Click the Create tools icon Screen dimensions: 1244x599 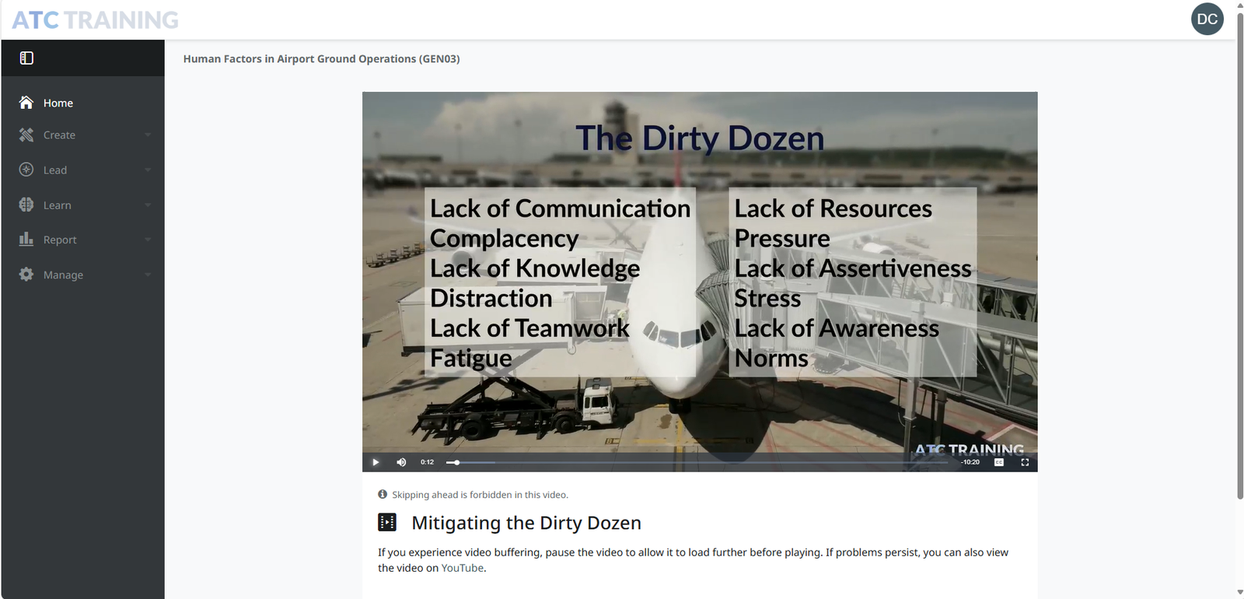click(26, 135)
